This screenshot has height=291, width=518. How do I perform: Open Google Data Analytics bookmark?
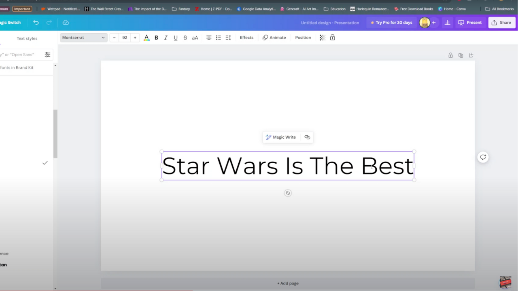[256, 9]
